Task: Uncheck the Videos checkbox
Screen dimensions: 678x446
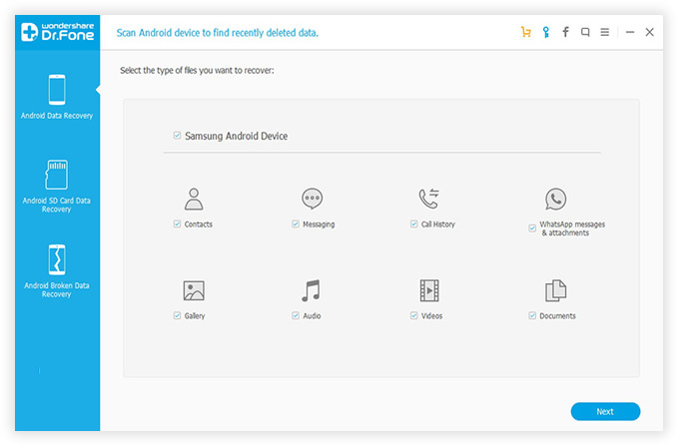Action: 413,315
